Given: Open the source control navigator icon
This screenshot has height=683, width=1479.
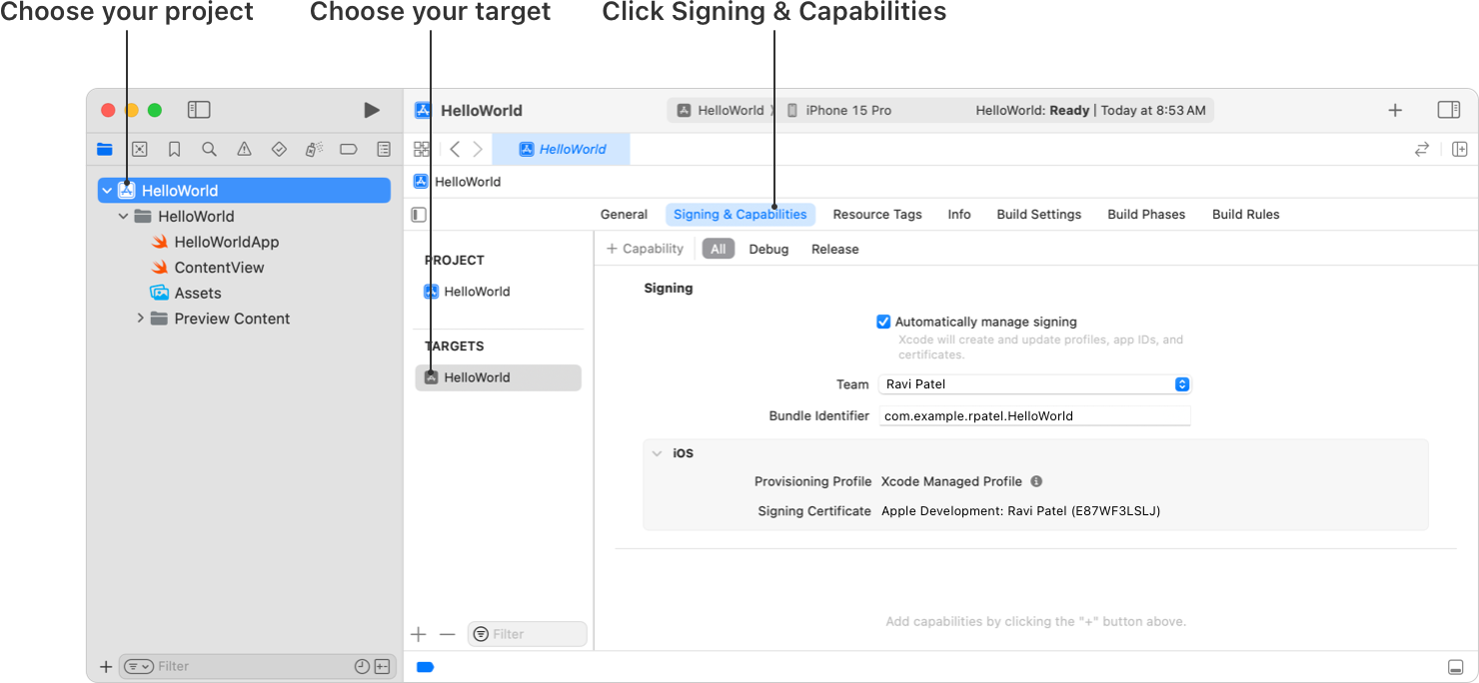Looking at the screenshot, I should (x=140, y=149).
